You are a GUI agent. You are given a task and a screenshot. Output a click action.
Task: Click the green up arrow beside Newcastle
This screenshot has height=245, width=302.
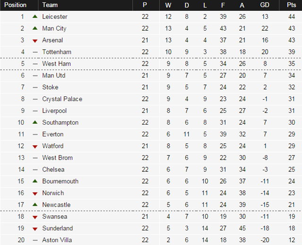35,204
